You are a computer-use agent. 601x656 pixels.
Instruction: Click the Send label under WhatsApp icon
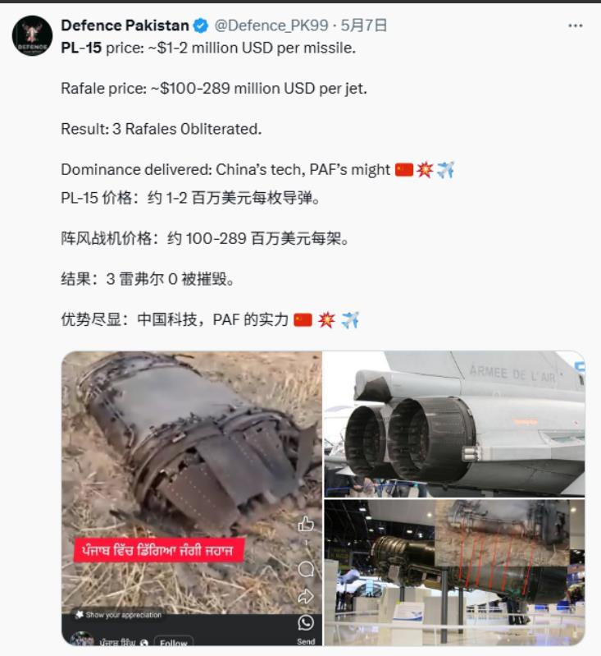306,641
